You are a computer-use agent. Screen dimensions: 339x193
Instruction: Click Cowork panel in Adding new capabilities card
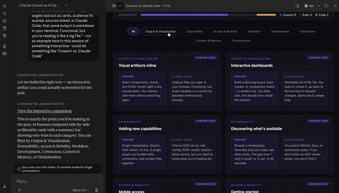(142, 152)
